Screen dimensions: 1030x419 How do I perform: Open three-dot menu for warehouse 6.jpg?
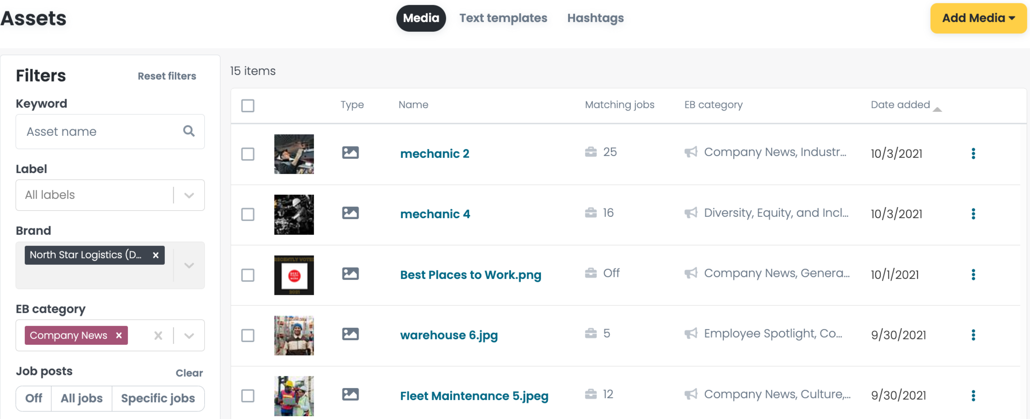[973, 335]
